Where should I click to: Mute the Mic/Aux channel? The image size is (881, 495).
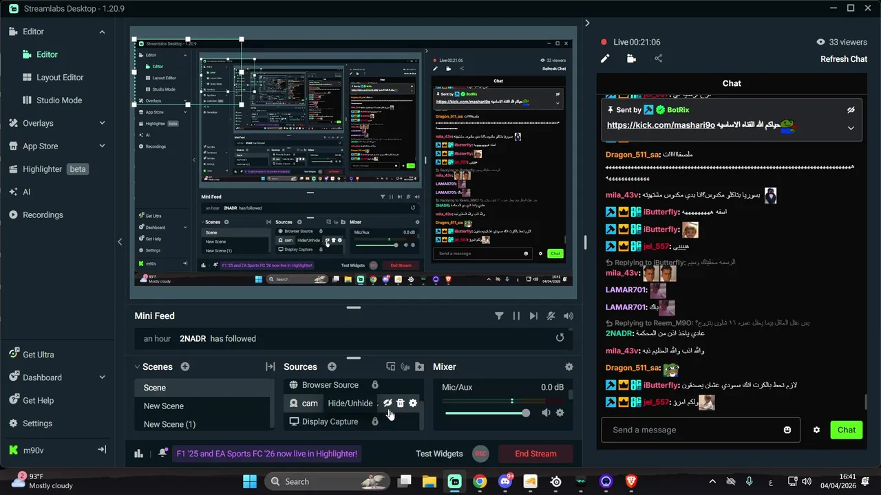click(x=546, y=412)
